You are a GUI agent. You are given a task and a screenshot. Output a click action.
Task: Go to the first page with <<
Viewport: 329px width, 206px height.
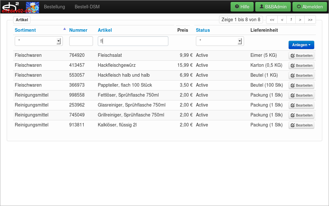[x=272, y=20]
